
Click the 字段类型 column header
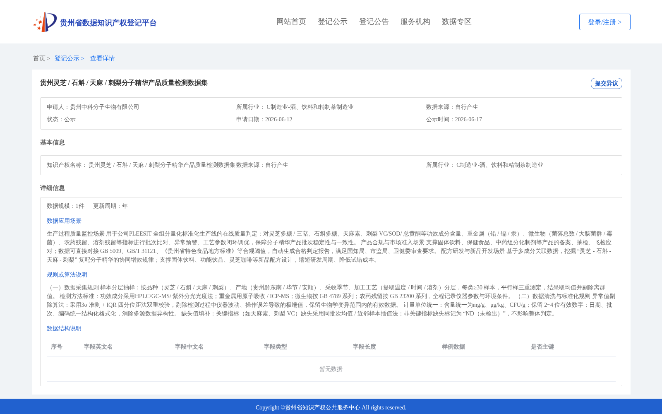276,347
